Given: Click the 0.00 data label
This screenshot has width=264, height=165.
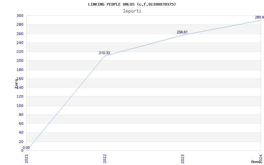Looking at the screenshot, I should pyautogui.click(x=26, y=148).
